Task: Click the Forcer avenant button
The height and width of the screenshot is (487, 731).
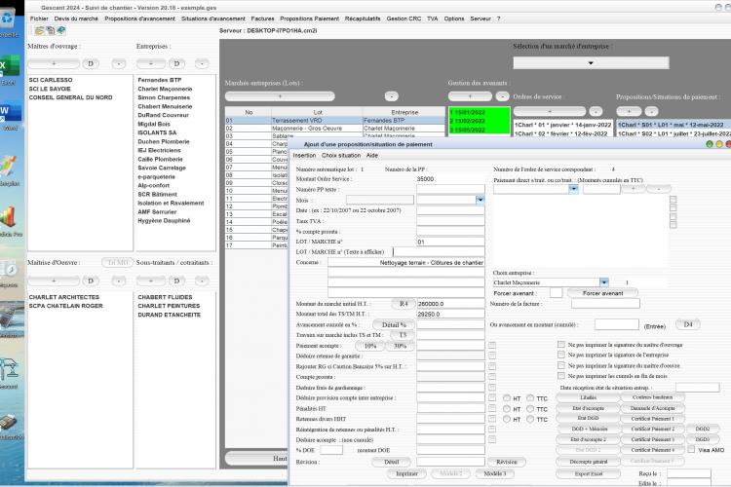Action: point(602,293)
